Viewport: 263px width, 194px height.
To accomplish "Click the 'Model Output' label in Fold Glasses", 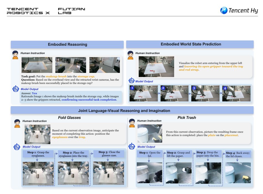I will (x=32, y=147).
